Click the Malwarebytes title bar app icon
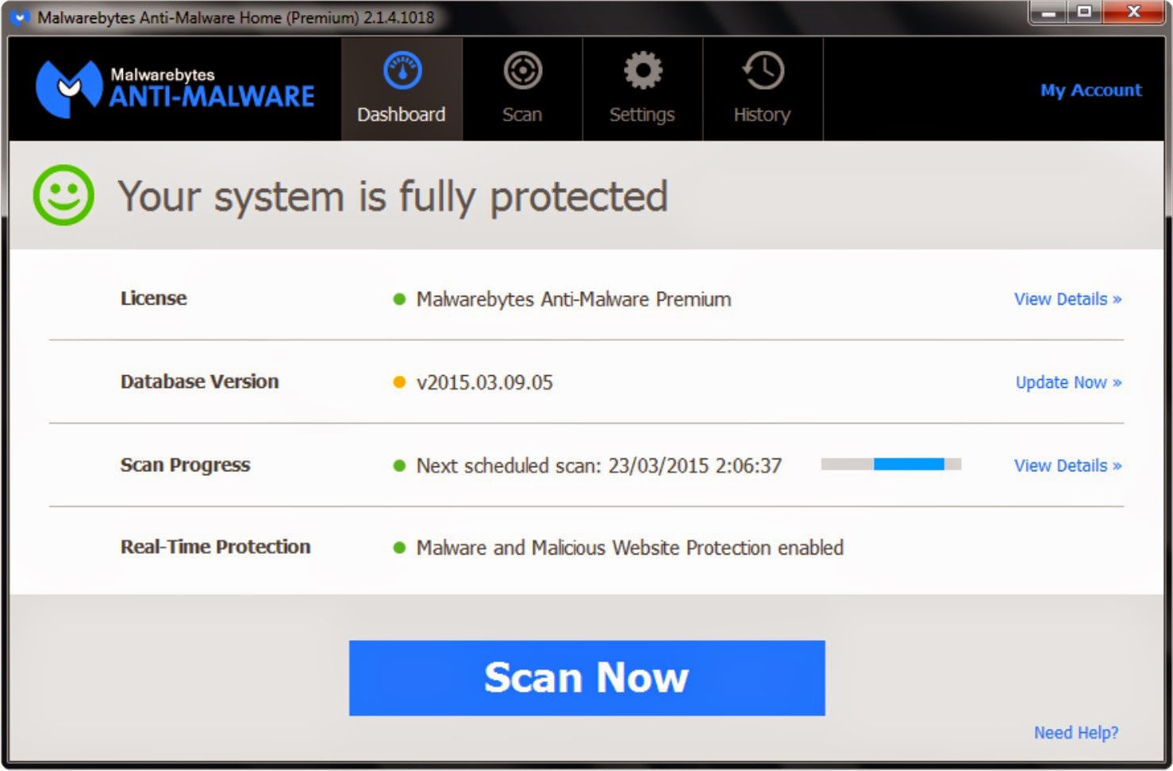The width and height of the screenshot is (1173, 771). [x=20, y=17]
